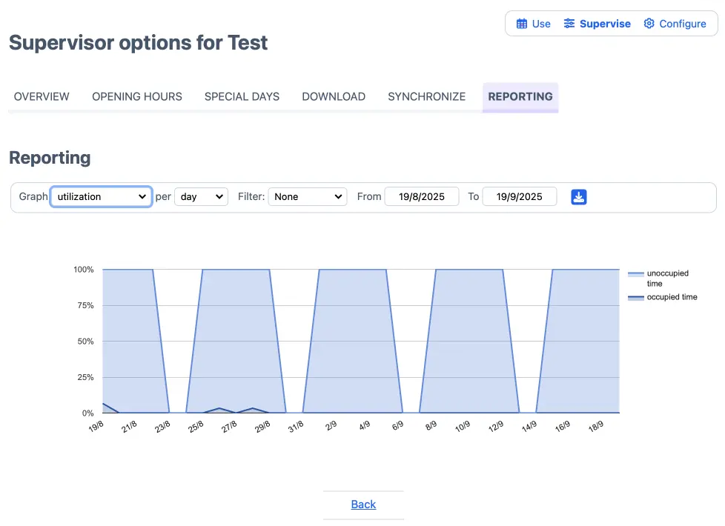The width and height of the screenshot is (725, 526).
Task: Click the Configure link text
Action: click(x=683, y=24)
